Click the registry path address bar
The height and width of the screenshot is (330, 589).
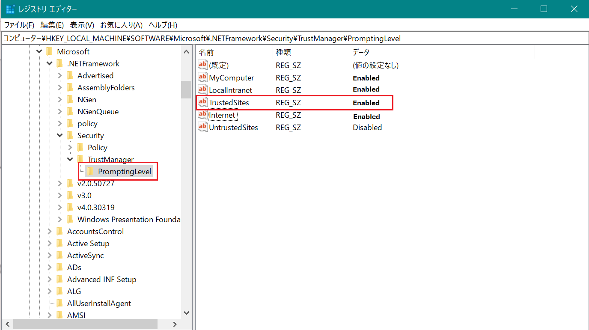click(x=294, y=39)
